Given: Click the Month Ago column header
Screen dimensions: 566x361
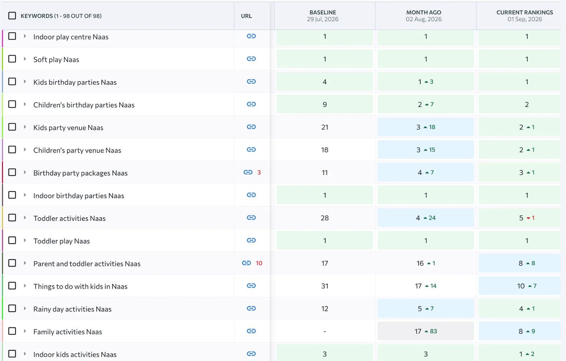Looking at the screenshot, I should pos(424,16).
